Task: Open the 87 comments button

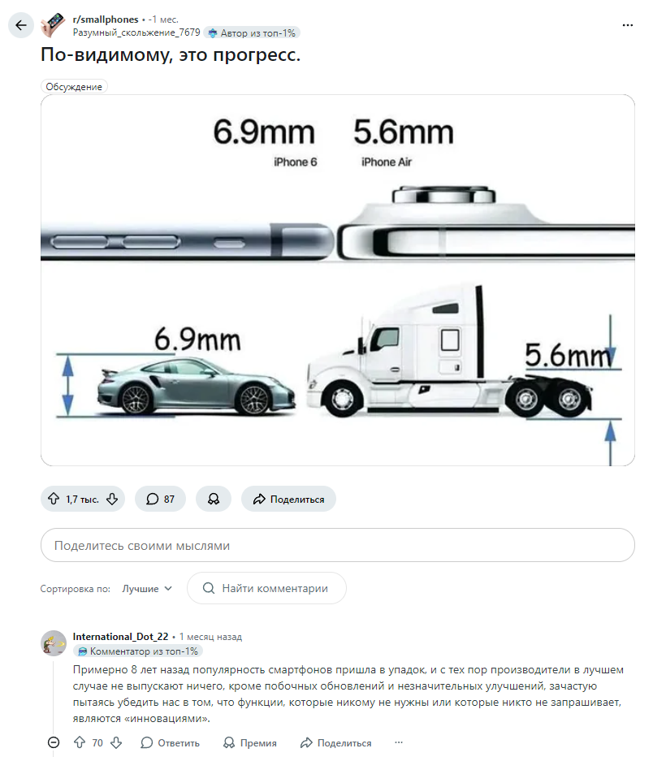Action: pos(161,500)
